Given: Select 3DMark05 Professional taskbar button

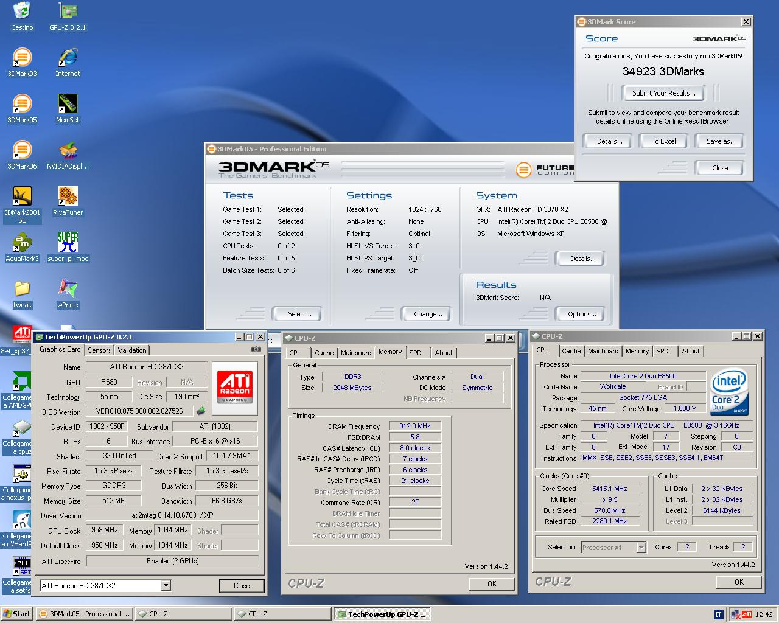Looking at the screenshot, I should 84,614.
